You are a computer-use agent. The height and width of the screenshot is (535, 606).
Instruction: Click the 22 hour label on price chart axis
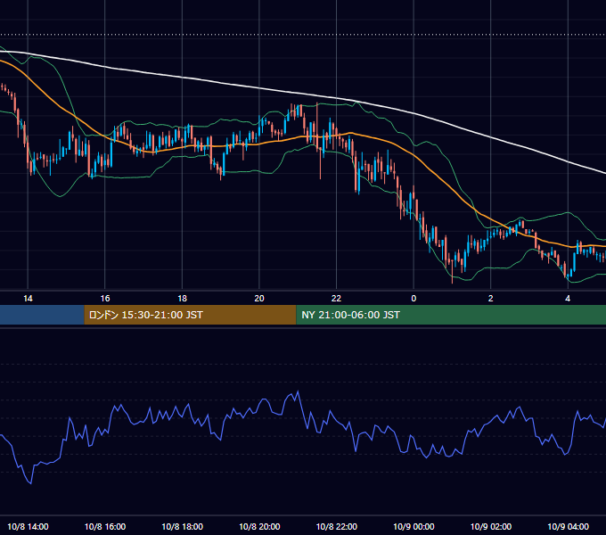[336, 299]
